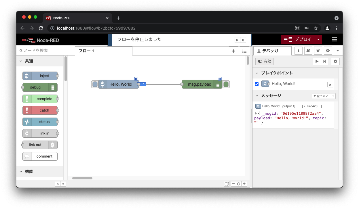359x209 pixels.
Task: Open the Deploy dropdown arrow
Action: [318, 39]
